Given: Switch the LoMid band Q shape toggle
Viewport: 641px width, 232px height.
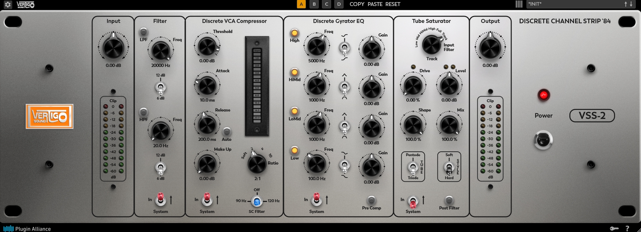Looking at the screenshot, I should click(344, 126).
